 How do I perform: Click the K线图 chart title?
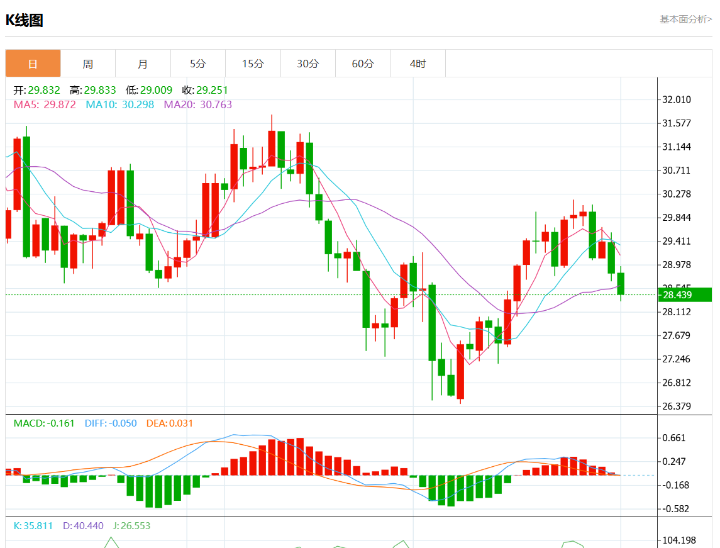pos(25,20)
